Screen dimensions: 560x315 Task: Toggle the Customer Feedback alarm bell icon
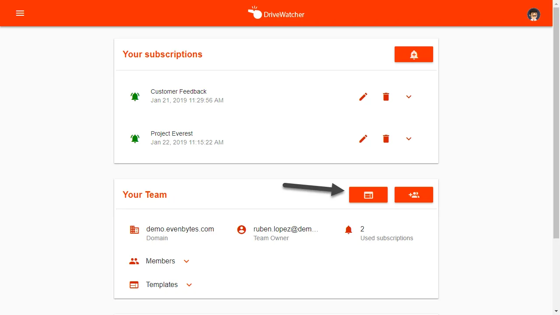click(x=135, y=96)
